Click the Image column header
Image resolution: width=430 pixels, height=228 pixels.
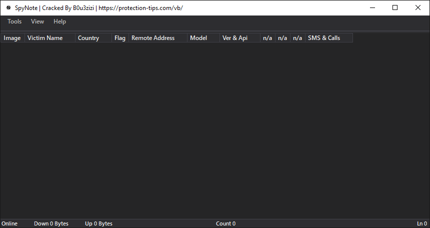click(12, 38)
